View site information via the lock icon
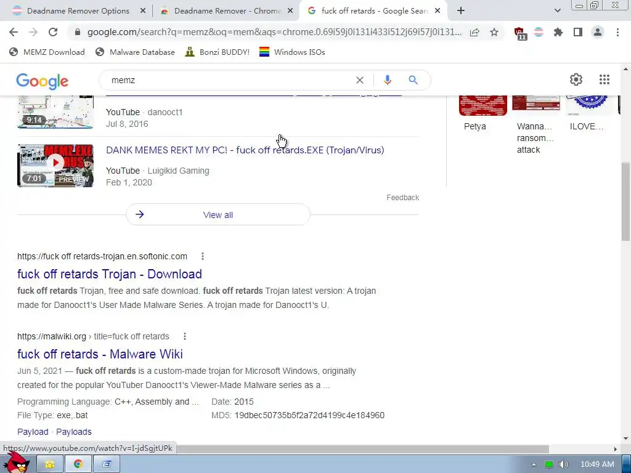 [78, 32]
